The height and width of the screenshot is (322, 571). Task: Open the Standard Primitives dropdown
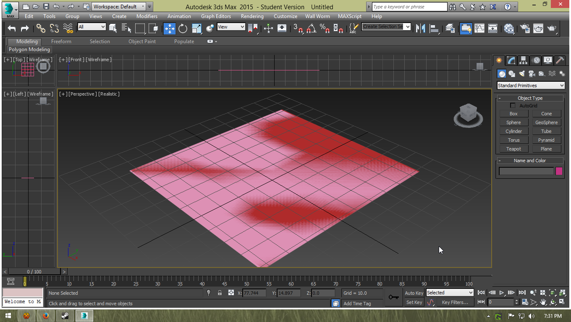coord(531,86)
